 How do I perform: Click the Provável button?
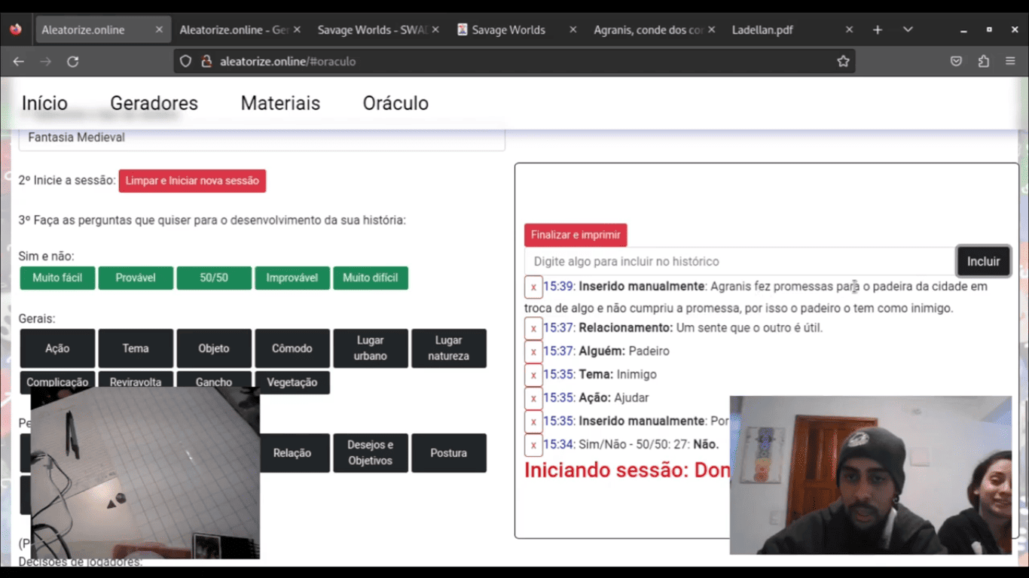136,278
